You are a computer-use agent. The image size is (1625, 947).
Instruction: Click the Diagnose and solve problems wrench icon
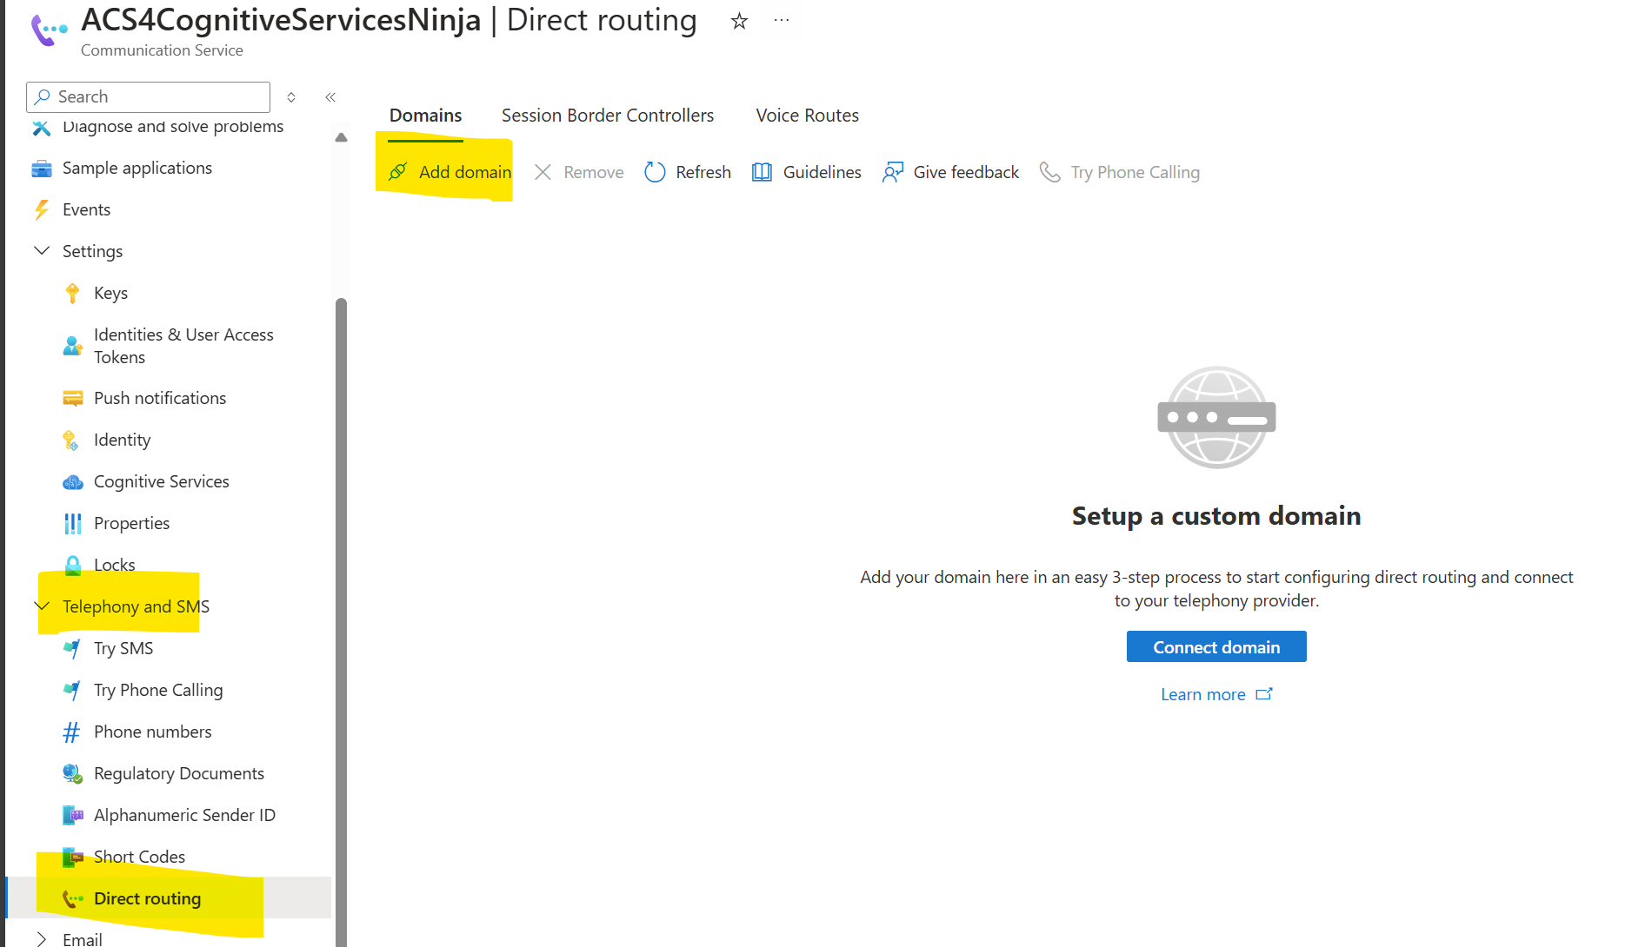coord(41,128)
